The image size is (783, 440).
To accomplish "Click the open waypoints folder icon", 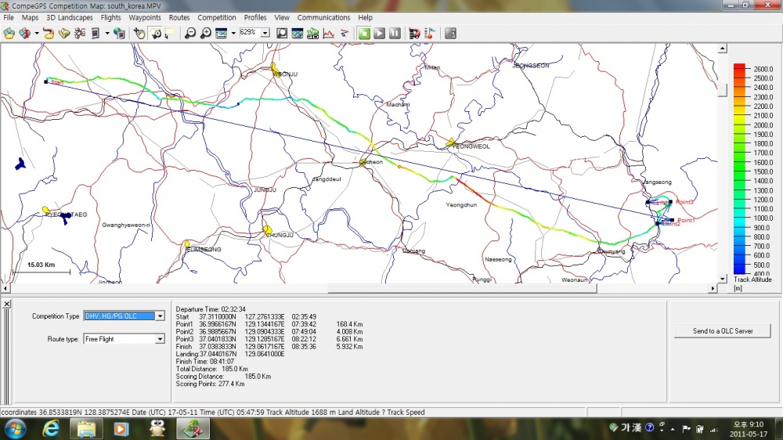I will click(x=64, y=34).
